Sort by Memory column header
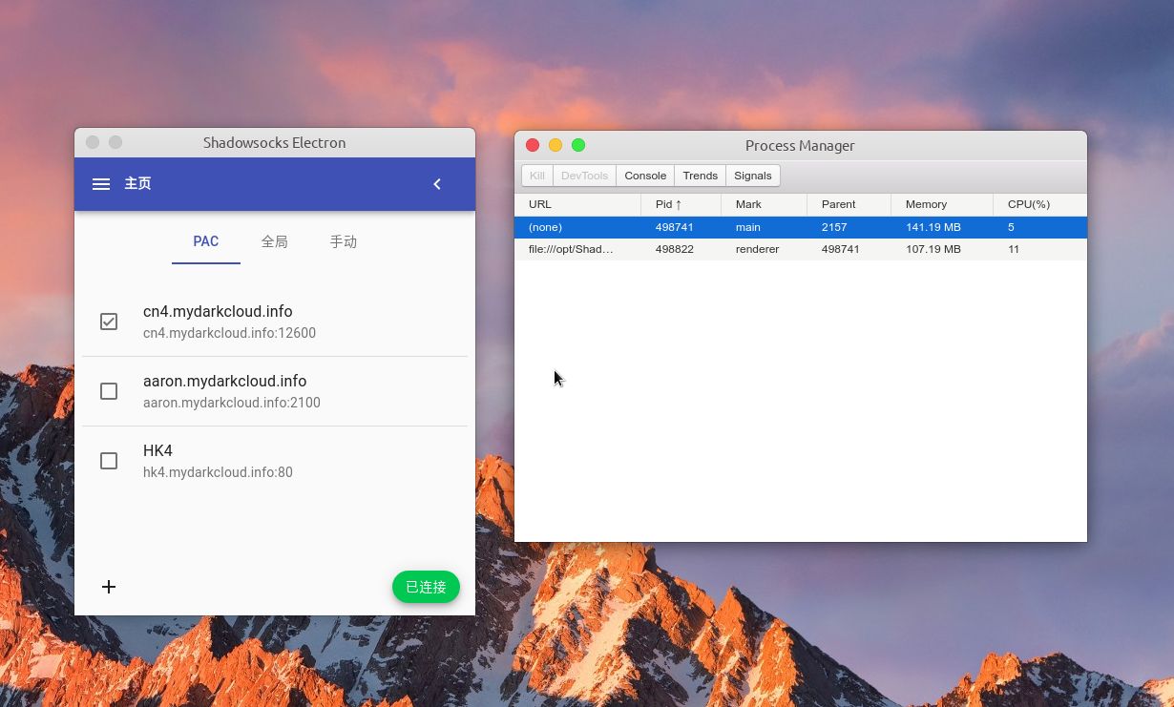This screenshot has width=1174, height=707. (926, 204)
